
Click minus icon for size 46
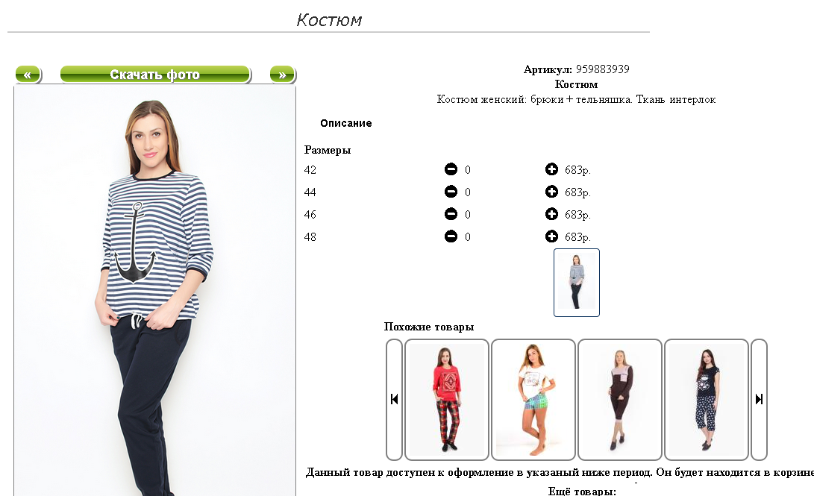pos(451,214)
